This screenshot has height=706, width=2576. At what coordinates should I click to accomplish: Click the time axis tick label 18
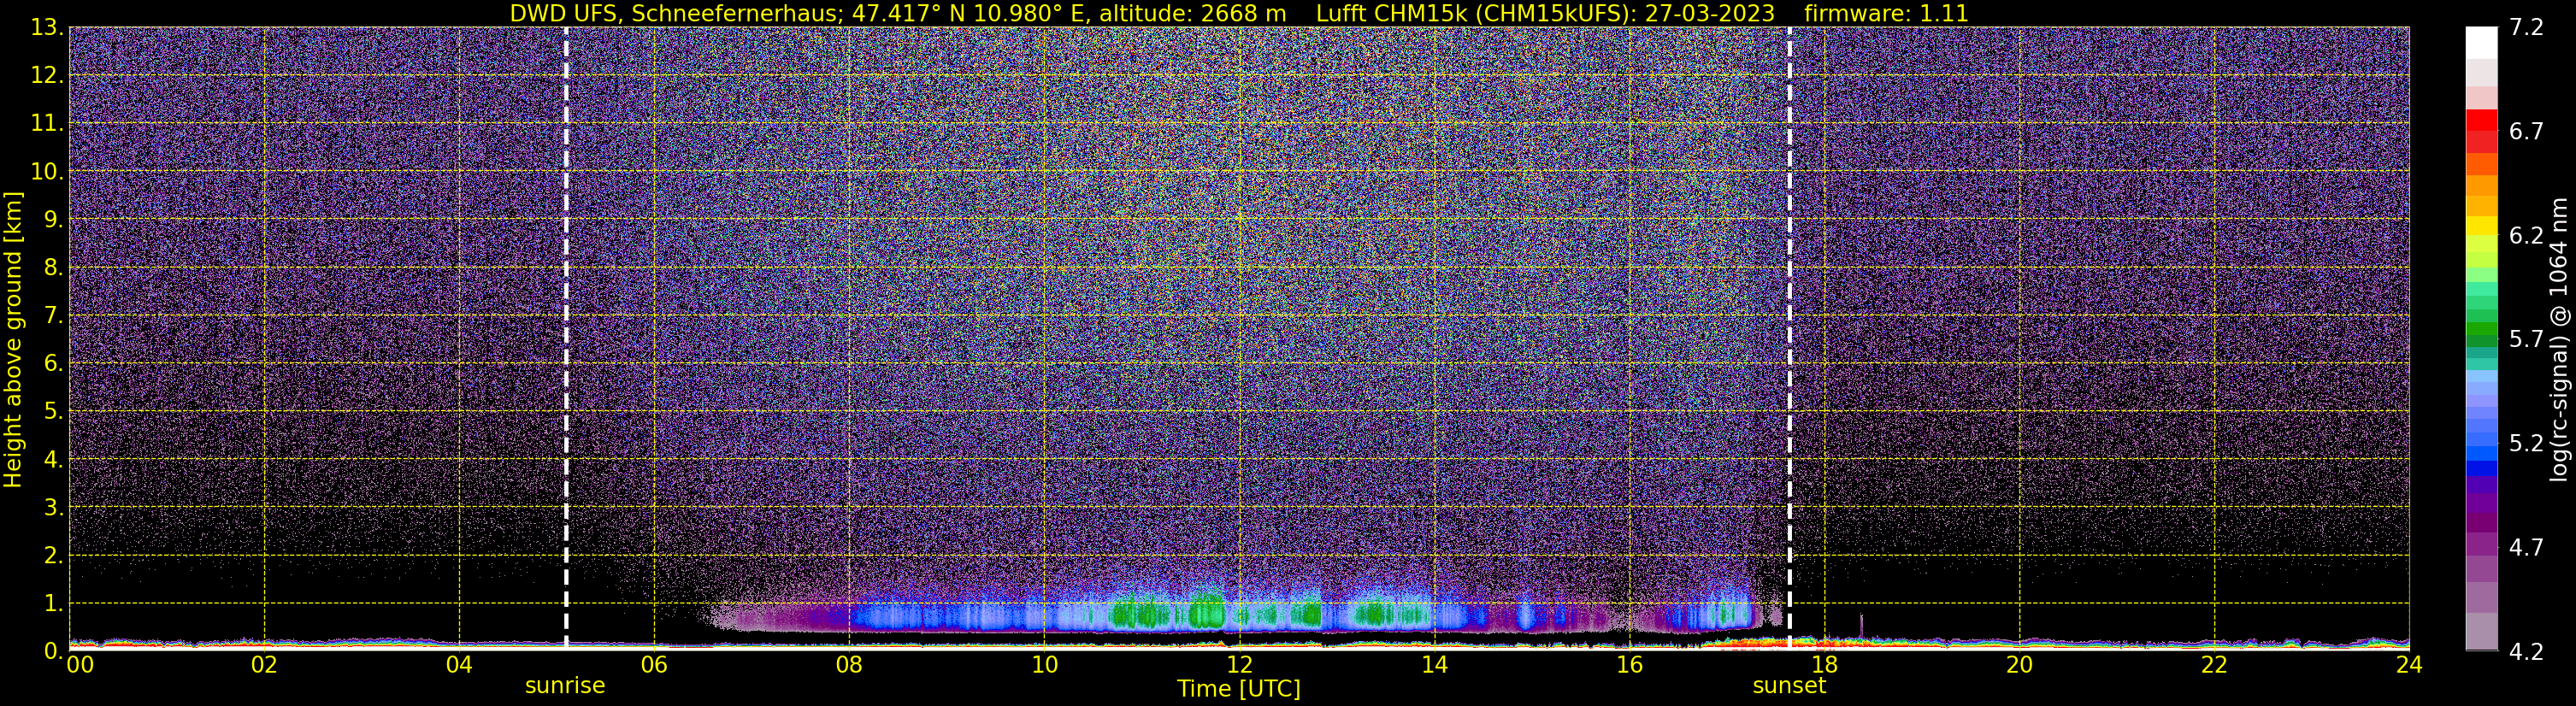point(1824,665)
